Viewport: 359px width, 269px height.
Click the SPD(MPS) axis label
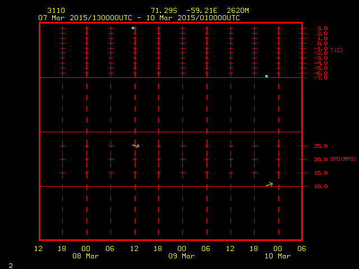click(343, 159)
